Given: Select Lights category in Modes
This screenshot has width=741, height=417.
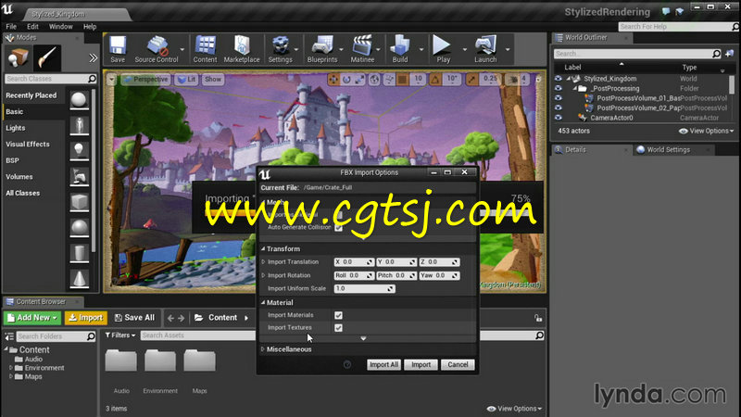Looking at the screenshot, I should pyautogui.click(x=16, y=128).
